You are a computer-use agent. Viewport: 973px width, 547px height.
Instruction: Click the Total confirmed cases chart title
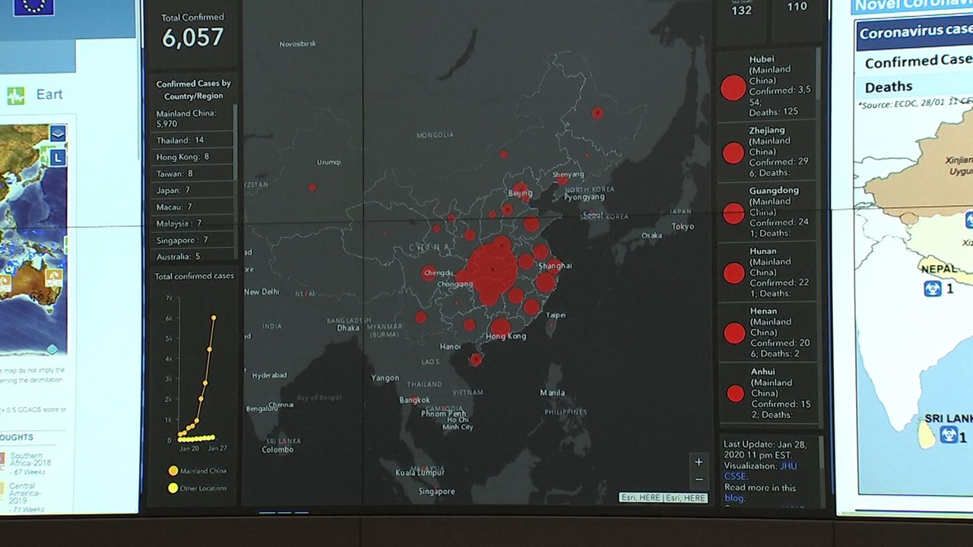pyautogui.click(x=195, y=276)
